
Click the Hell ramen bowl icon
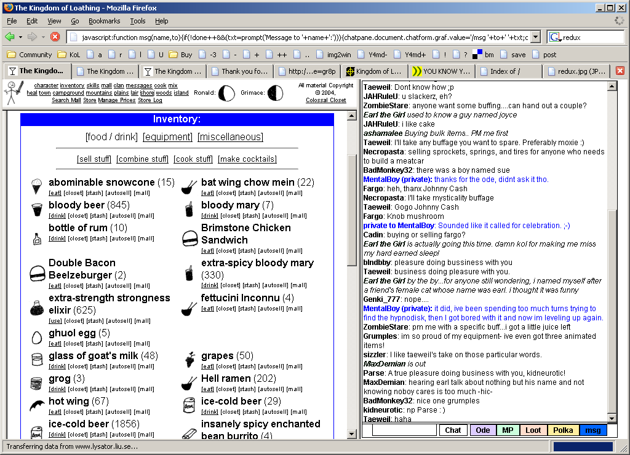pos(189,383)
